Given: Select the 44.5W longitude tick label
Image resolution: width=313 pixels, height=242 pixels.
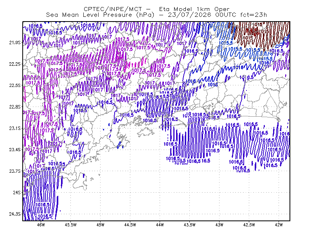Looking at the screenshot, I should [130, 225].
